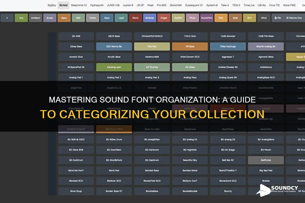Select the 80sFM Analog SK patch
This screenshot has width=305, height=203.
pyautogui.click(x=266, y=47)
